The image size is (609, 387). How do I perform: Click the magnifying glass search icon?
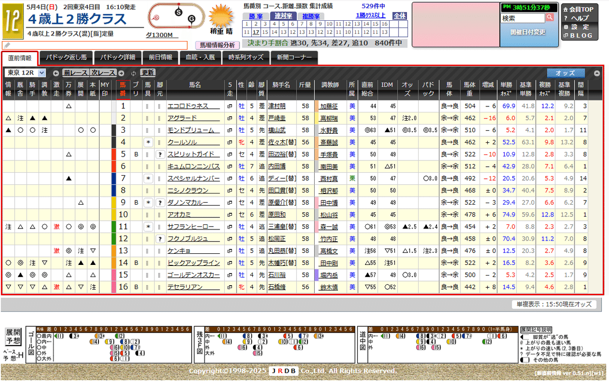coord(550,17)
